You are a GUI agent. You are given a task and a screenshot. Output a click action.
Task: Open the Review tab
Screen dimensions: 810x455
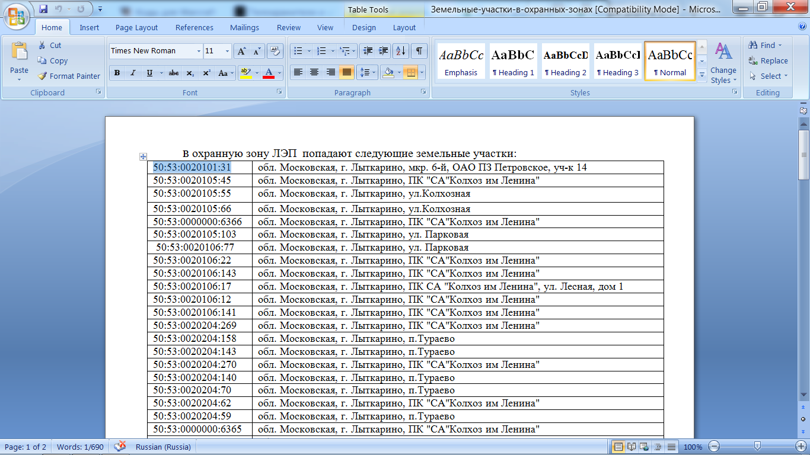[289, 27]
